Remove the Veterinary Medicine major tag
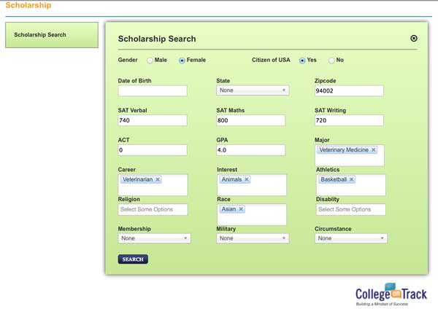This screenshot has height=309, width=438. (x=374, y=150)
